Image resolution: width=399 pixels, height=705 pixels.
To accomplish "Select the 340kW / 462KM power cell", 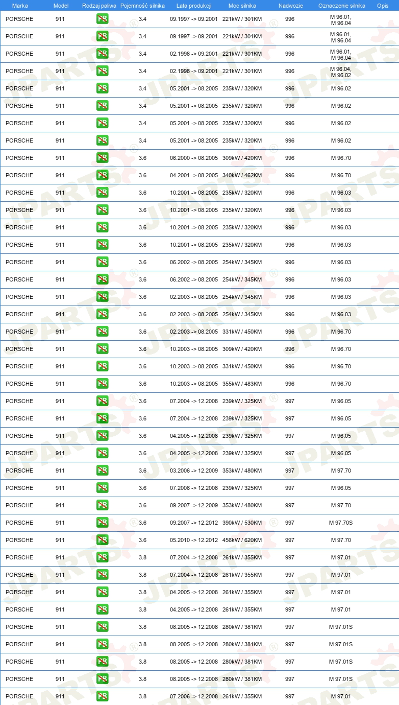I will point(242,175).
